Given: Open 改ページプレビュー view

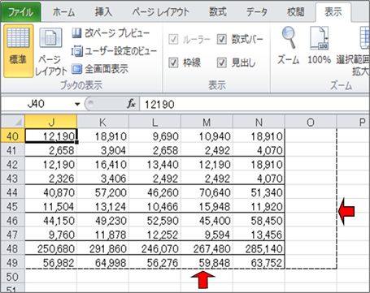Looking at the screenshot, I should click(x=111, y=33).
